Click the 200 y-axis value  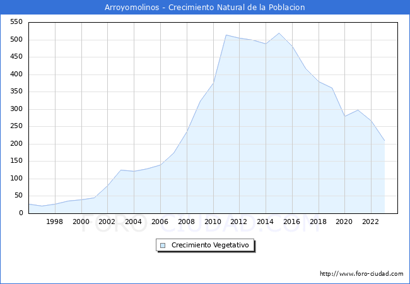click(16, 143)
